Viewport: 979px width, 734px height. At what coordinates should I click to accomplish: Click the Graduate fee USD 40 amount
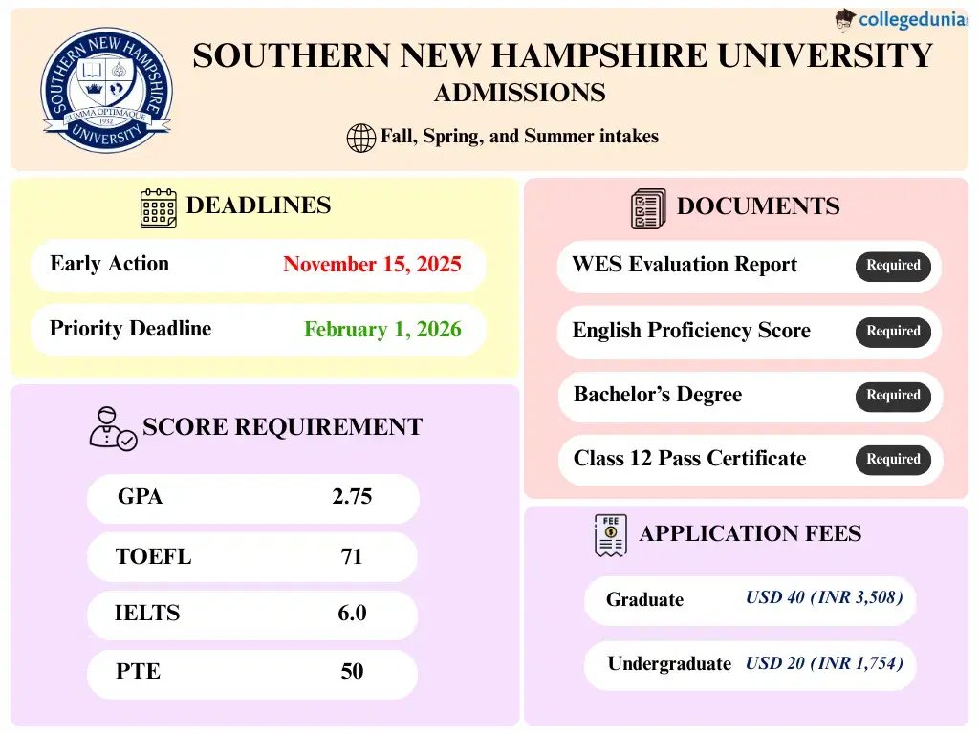[824, 598]
